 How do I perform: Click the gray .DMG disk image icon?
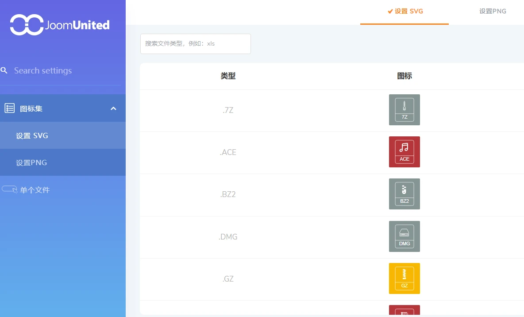404,236
